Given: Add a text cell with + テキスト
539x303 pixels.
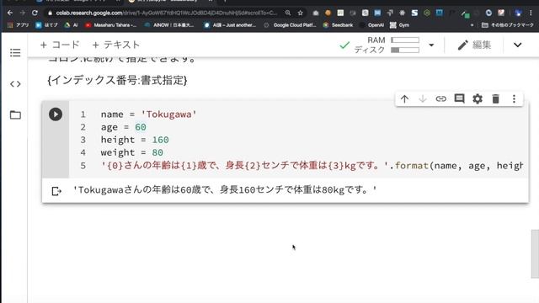Looking at the screenshot, I should pos(116,45).
